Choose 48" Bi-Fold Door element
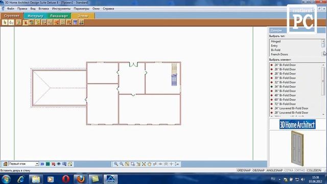This screenshot has height=184, width=327. click(x=285, y=96)
